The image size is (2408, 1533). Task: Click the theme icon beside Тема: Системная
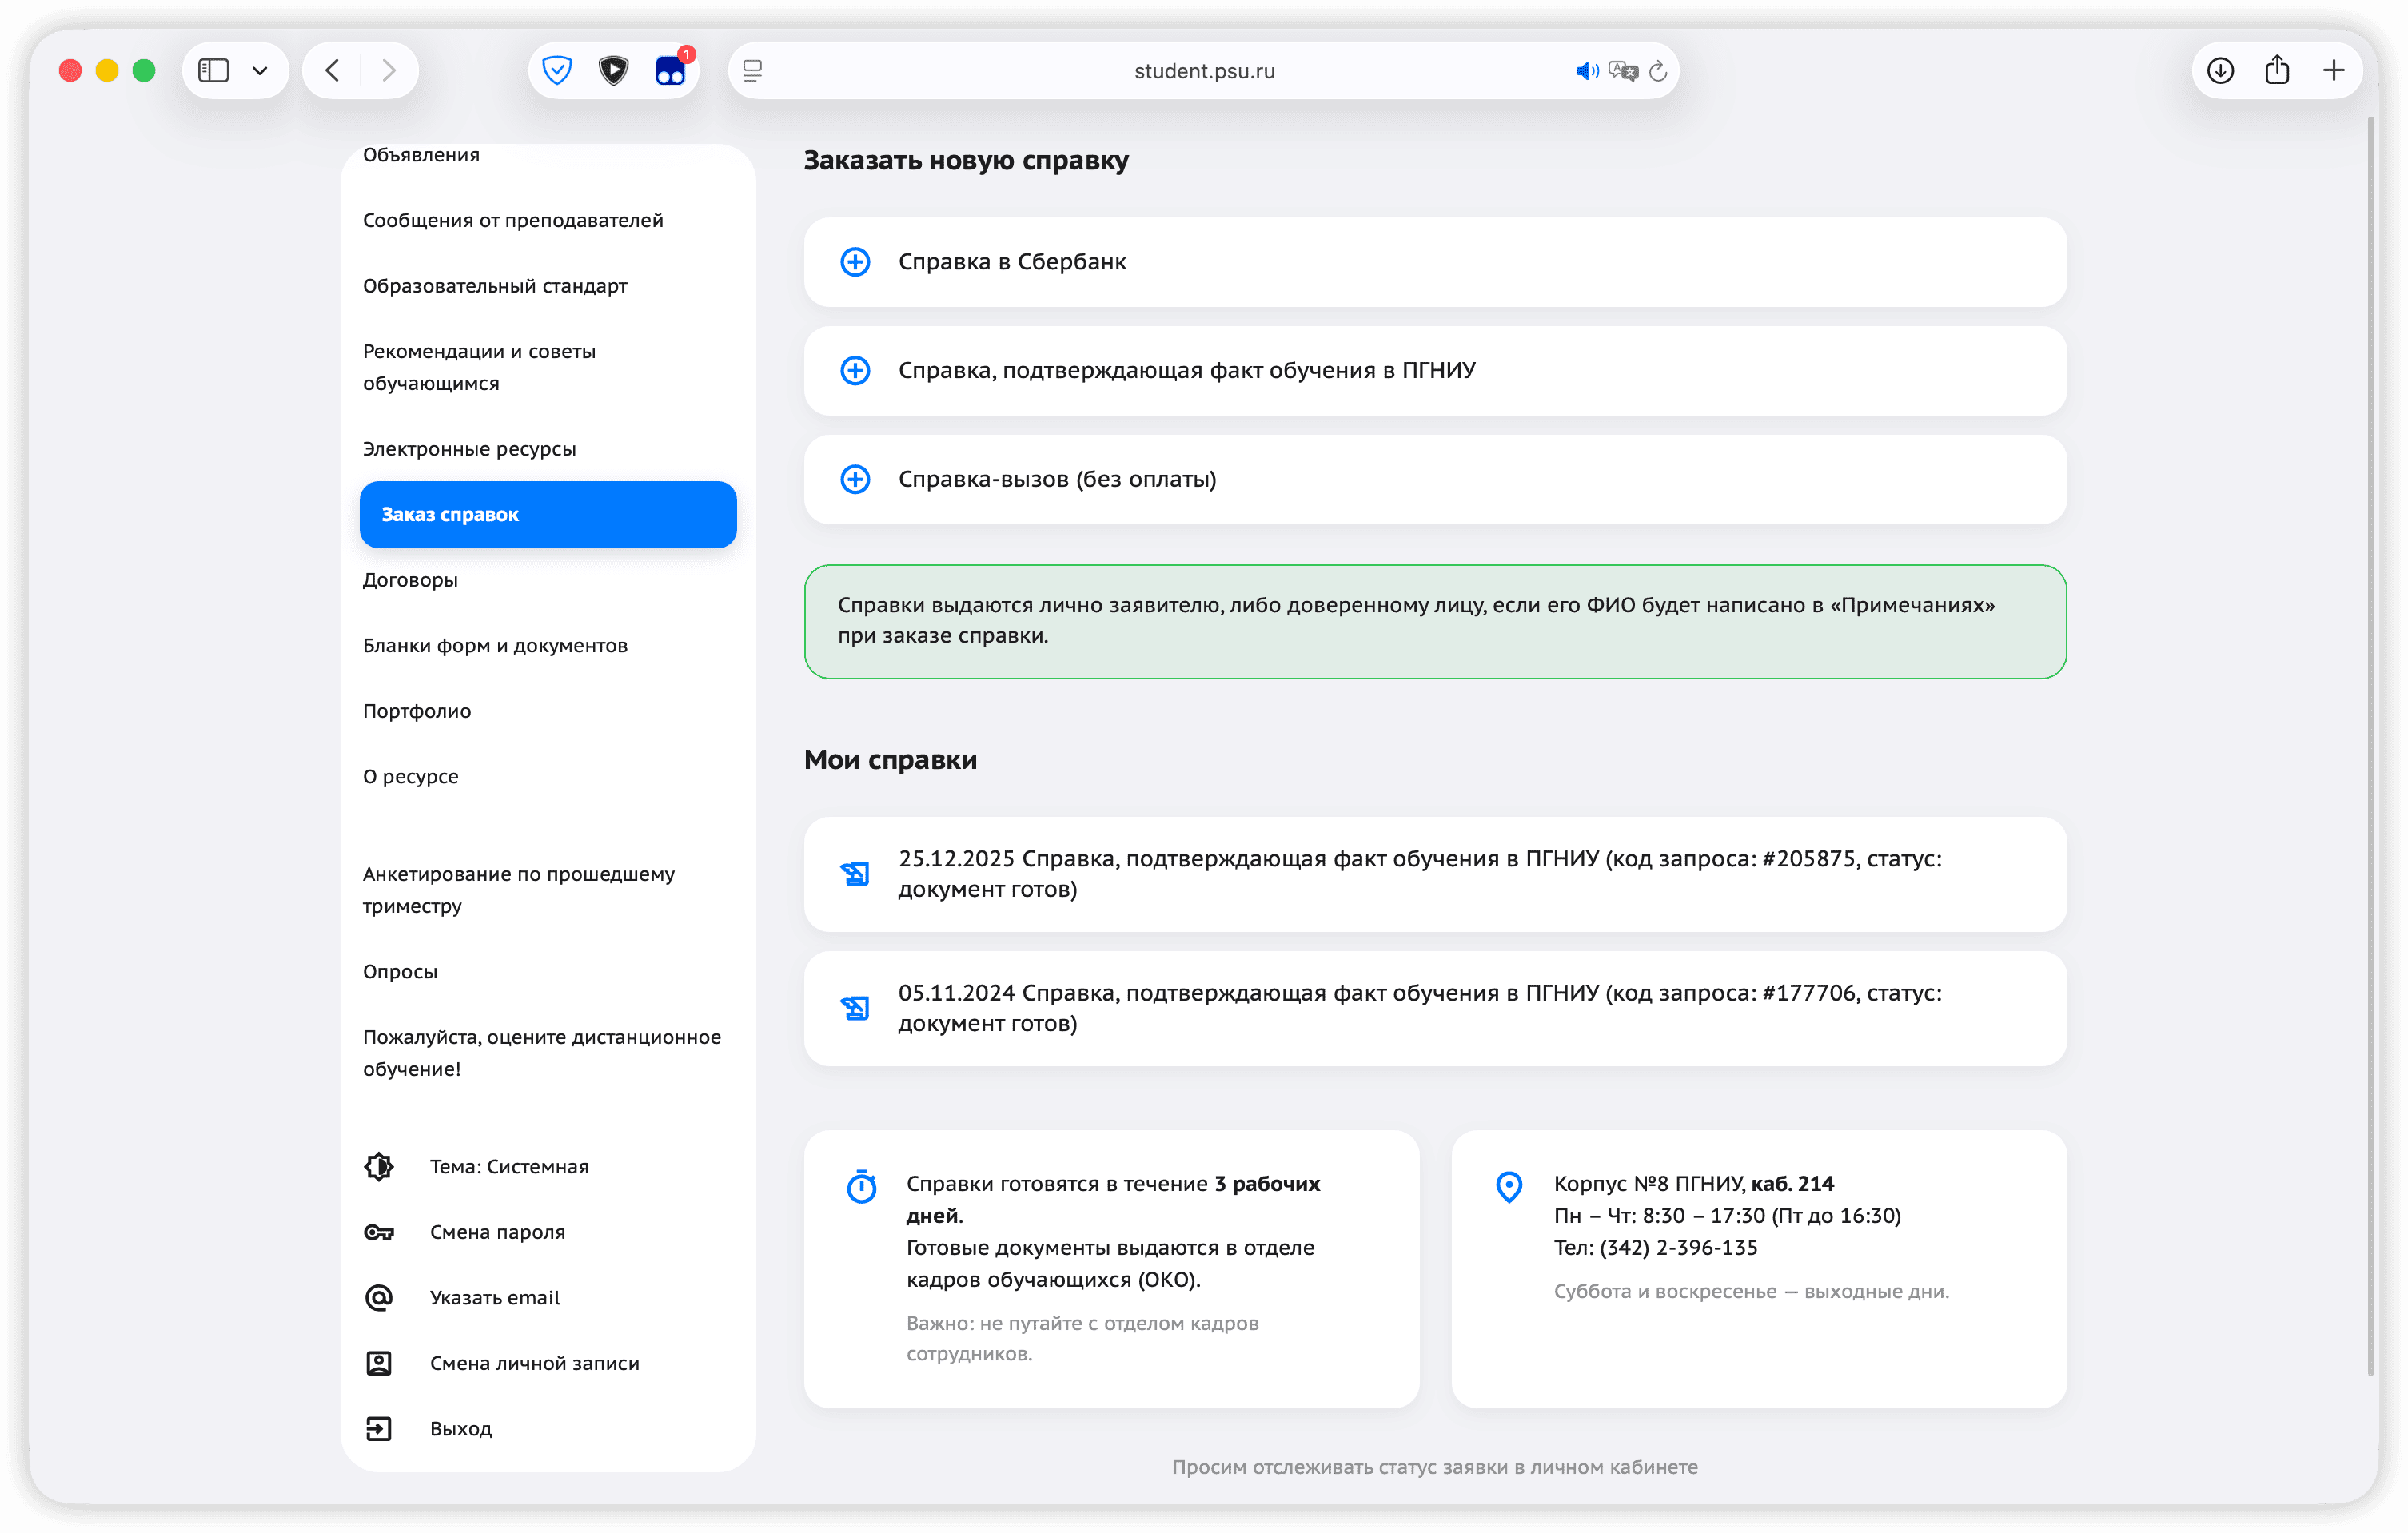[379, 1166]
